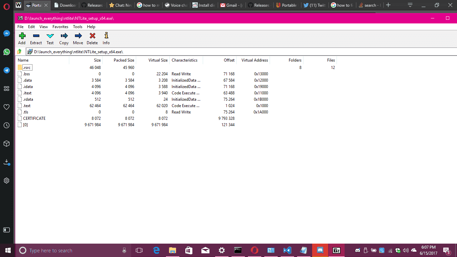Open Microsoft Edge from the taskbar
457x257 pixels.
point(156,250)
